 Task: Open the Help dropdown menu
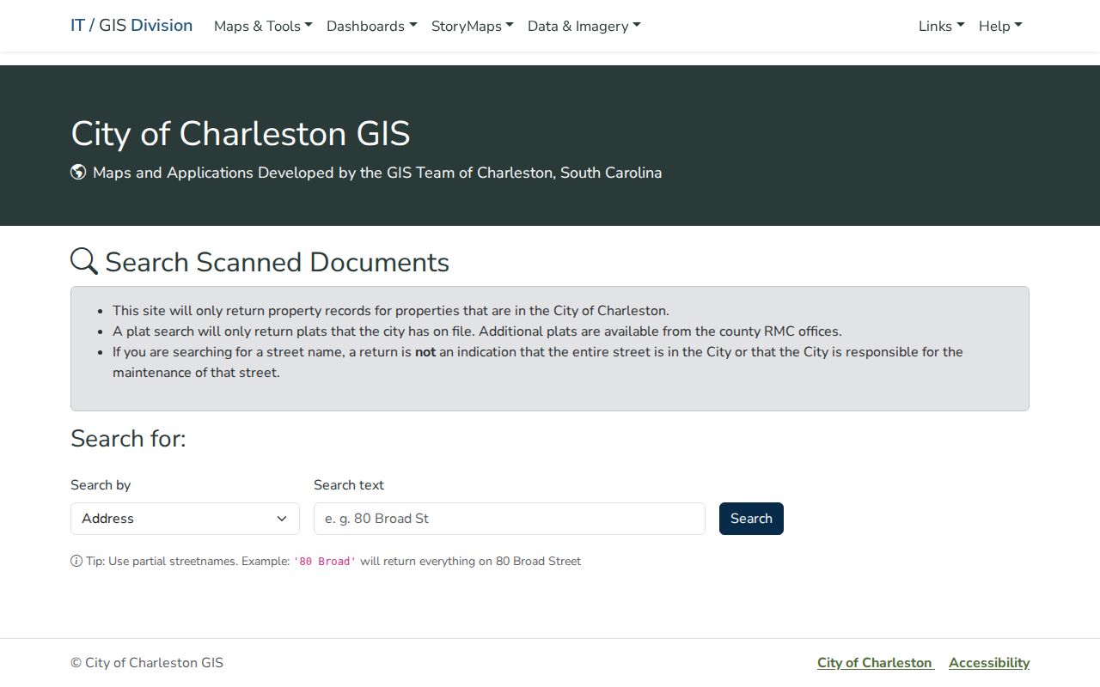tap(1000, 26)
